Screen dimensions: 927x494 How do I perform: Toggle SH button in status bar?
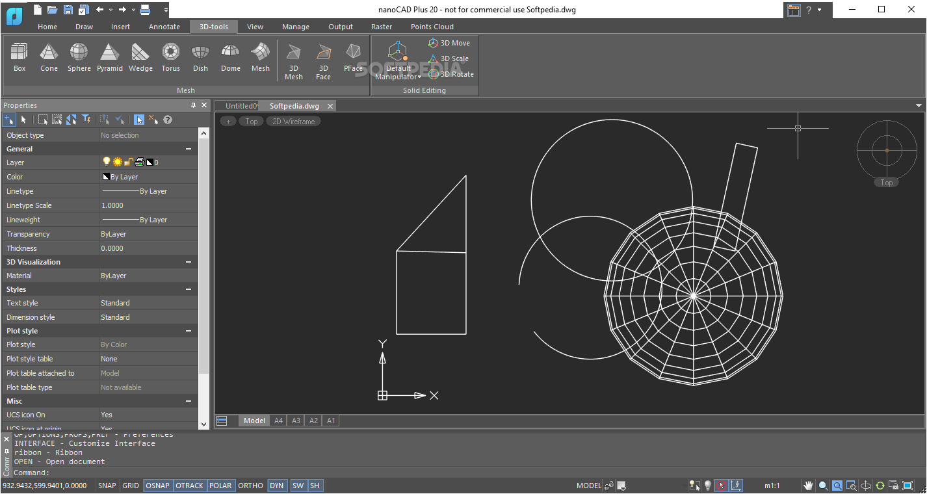(x=315, y=486)
